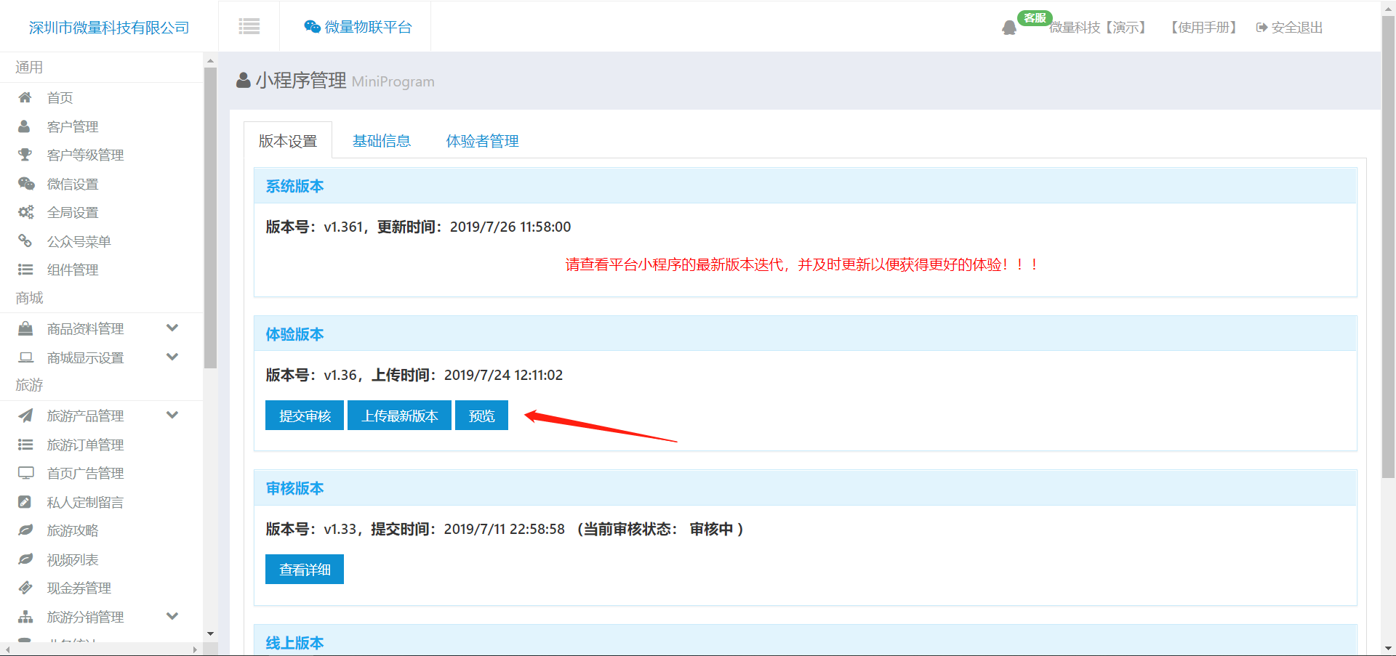Click the 安全退出 logout icon
The height and width of the screenshot is (656, 1396).
tap(1262, 28)
